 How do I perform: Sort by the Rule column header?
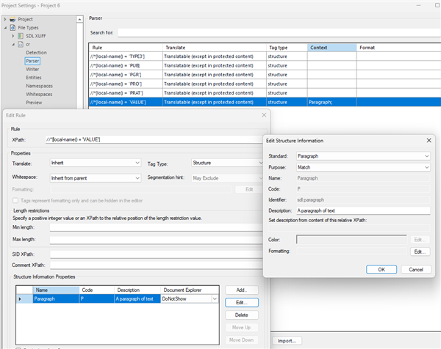126,48
